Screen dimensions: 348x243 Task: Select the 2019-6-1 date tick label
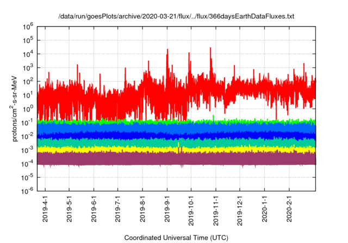click(x=94, y=209)
